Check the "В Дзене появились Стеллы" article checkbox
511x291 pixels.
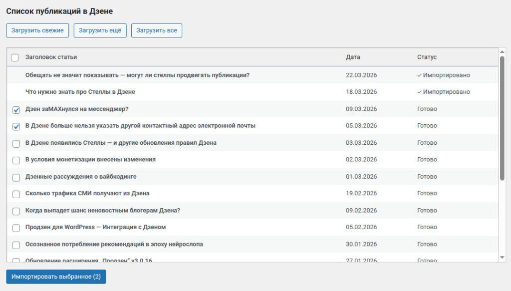(x=16, y=144)
